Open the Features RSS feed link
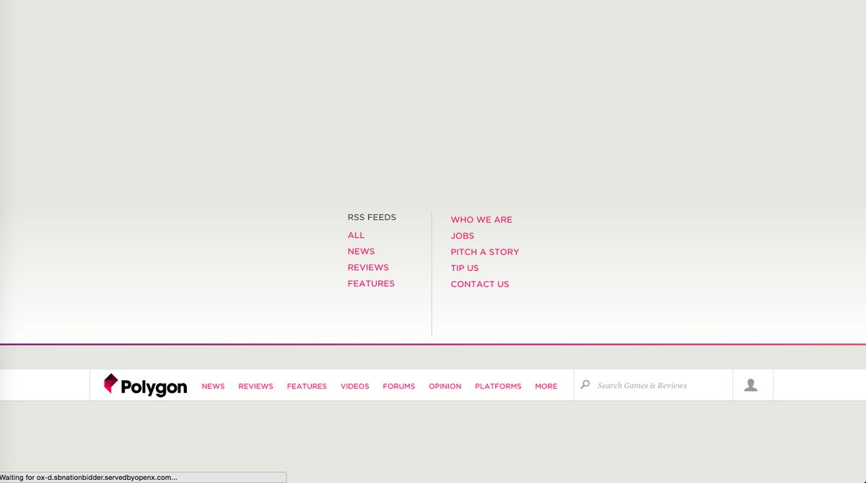This screenshot has height=483, width=866. (x=371, y=284)
